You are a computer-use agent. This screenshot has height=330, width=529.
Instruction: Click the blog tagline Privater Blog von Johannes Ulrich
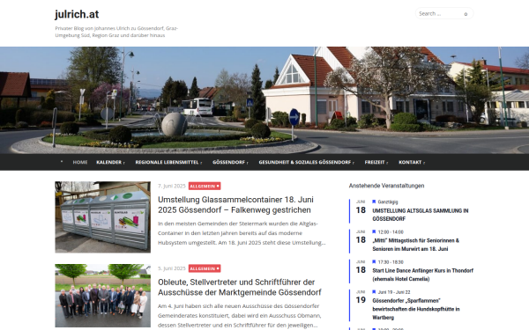pos(116,32)
